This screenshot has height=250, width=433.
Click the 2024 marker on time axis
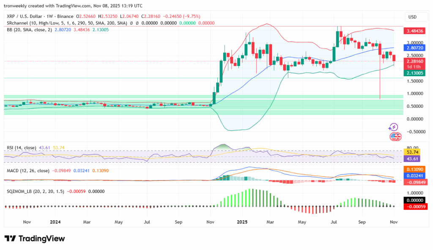coord(55,221)
